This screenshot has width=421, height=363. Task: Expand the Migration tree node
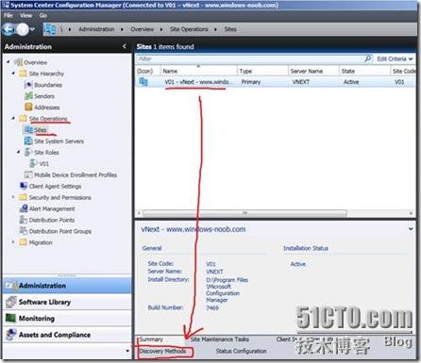pyautogui.click(x=13, y=242)
